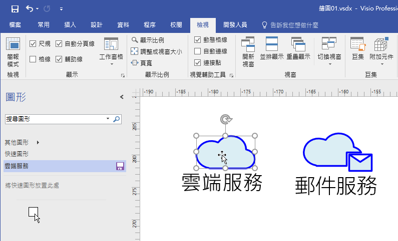Switch to the 插入 ribbon tab
This screenshot has height=241, width=398.
[70, 25]
